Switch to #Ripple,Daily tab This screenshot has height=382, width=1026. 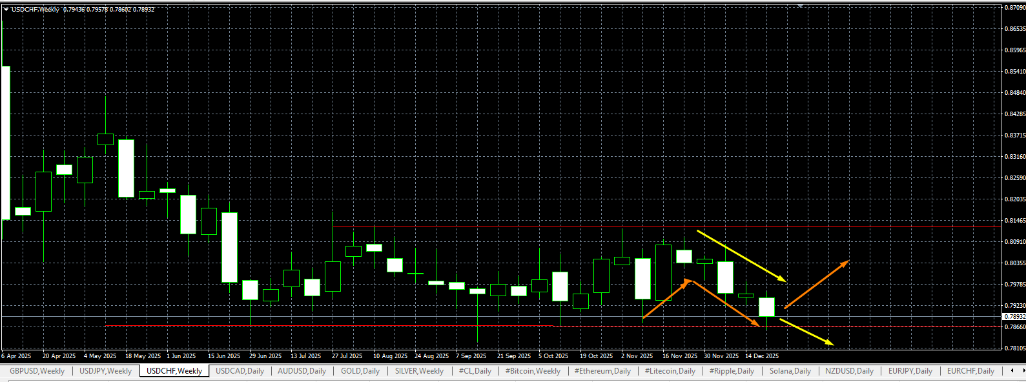point(732,371)
